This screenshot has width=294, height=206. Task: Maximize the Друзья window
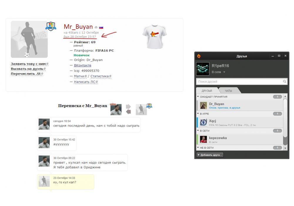coord(279,56)
